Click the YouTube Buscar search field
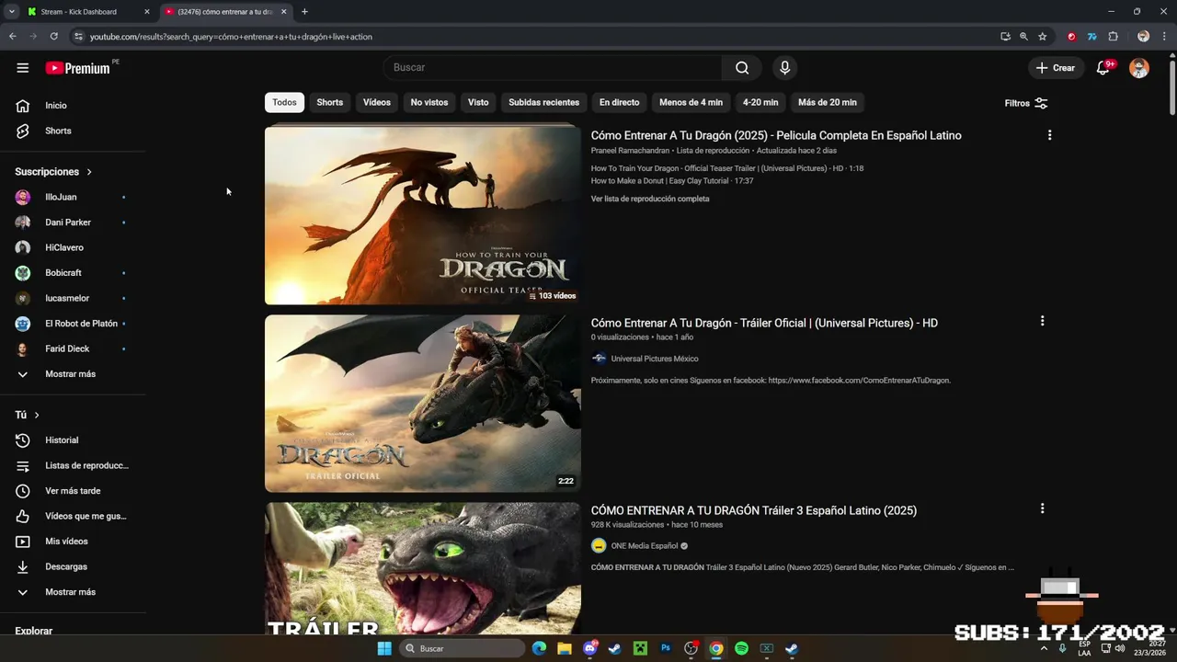Screen dimensions: 1177x662 553,67
